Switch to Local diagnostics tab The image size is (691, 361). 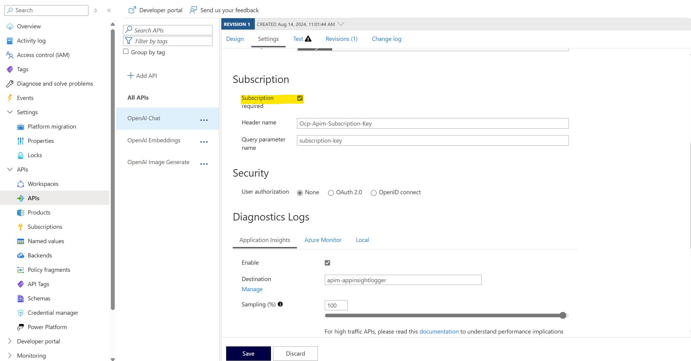[362, 240]
